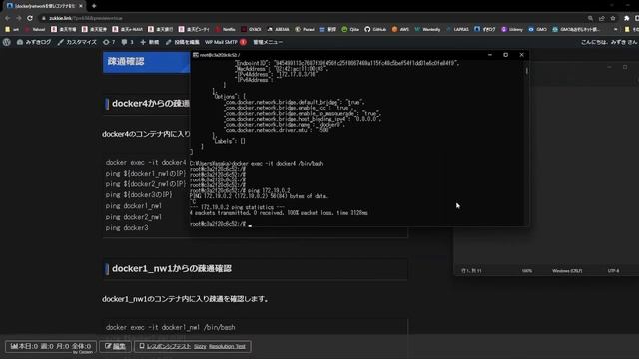Open the Resolution Test link
This screenshot has width=639, height=359.
click(227, 346)
